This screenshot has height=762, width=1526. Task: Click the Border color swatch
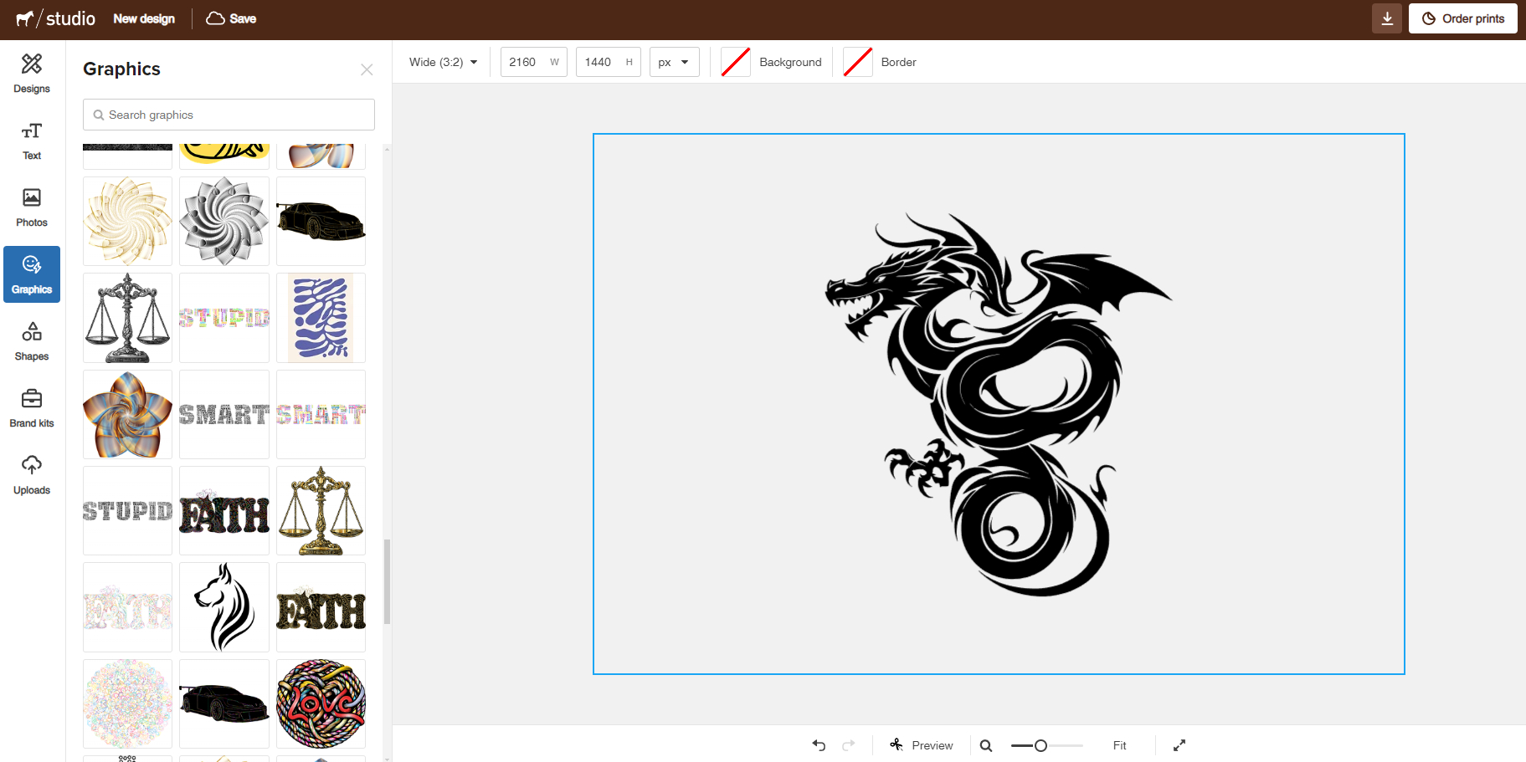click(x=858, y=62)
